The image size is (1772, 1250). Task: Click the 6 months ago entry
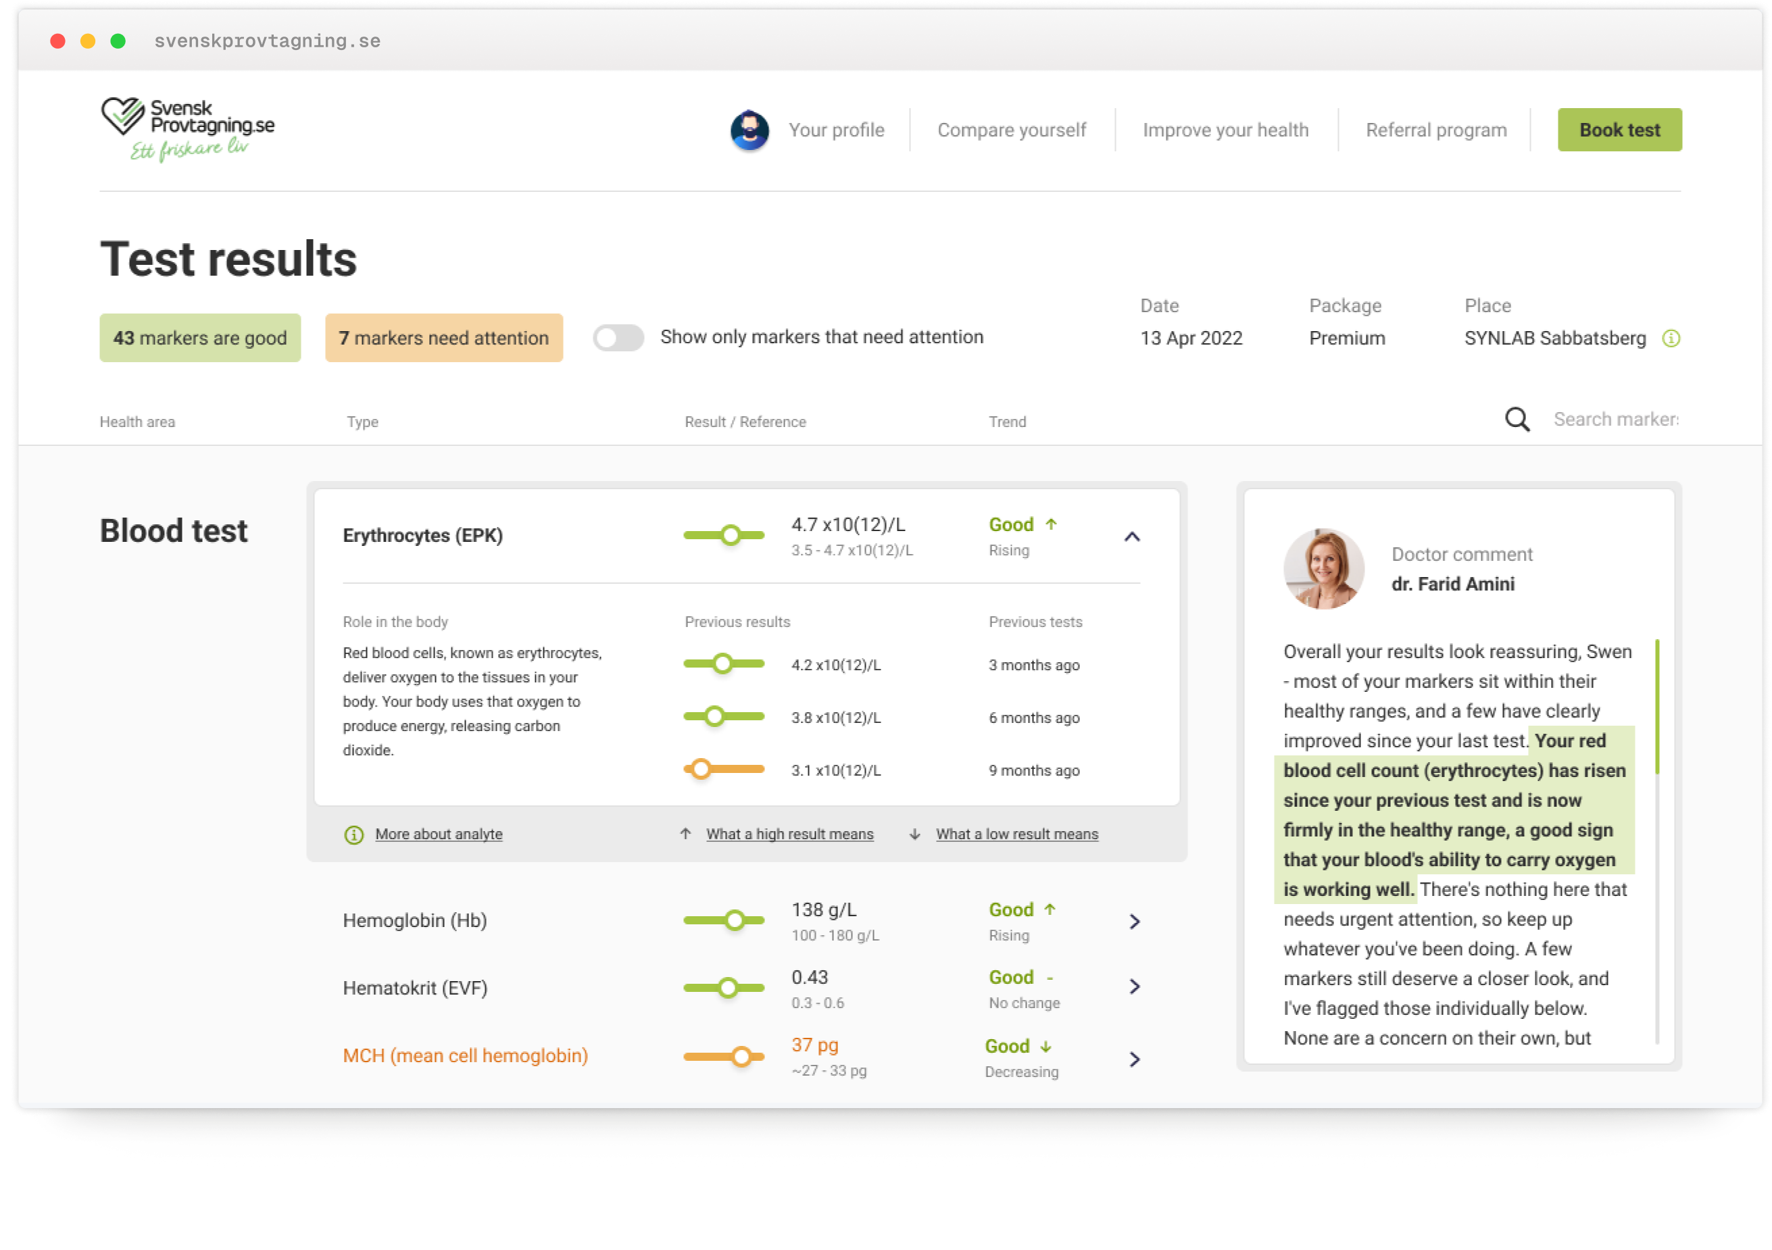pyautogui.click(x=1034, y=718)
